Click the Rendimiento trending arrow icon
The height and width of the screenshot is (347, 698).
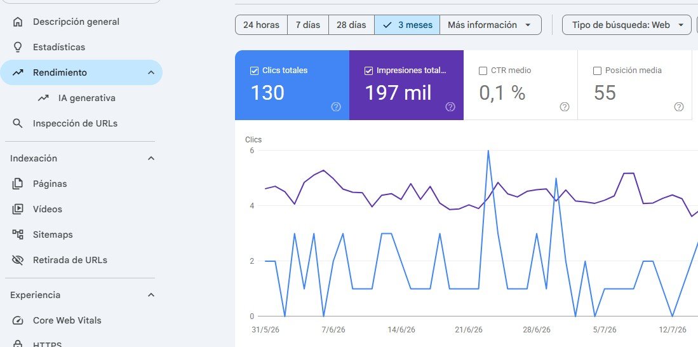click(18, 72)
